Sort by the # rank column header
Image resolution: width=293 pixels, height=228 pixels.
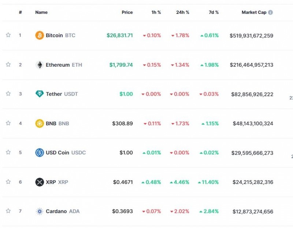[21, 12]
